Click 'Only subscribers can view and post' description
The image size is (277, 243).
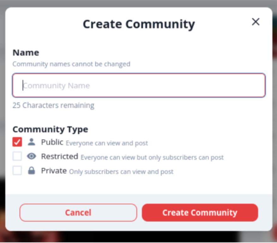click(121, 172)
